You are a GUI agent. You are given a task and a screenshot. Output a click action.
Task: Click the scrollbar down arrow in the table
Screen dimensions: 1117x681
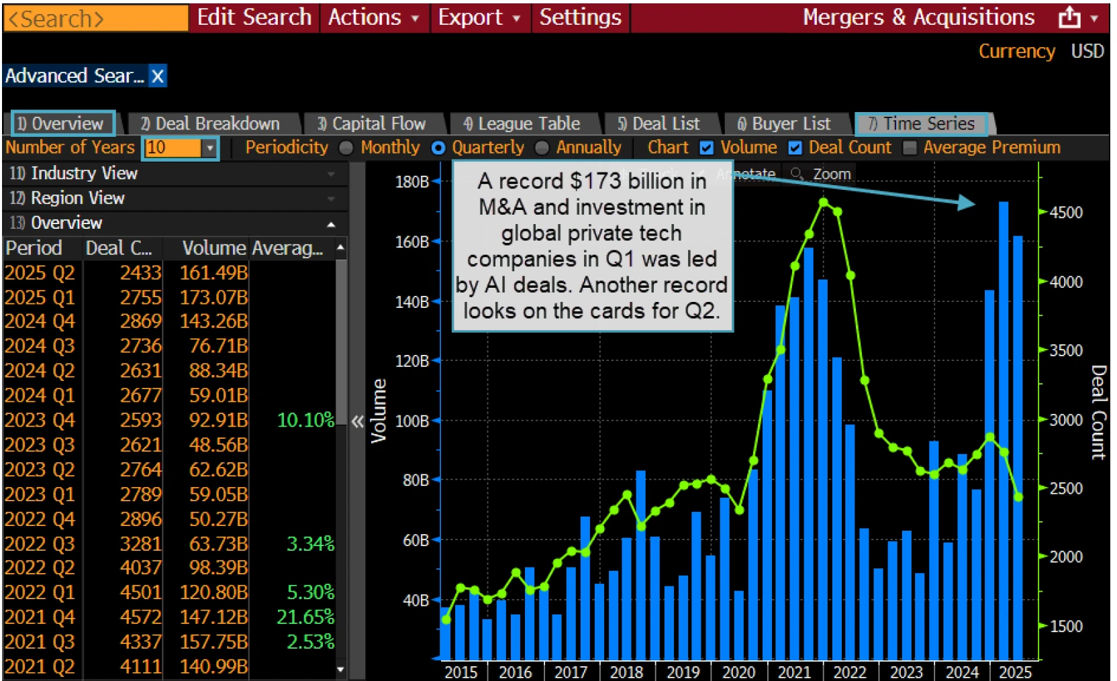click(x=340, y=670)
